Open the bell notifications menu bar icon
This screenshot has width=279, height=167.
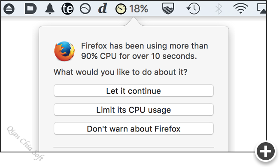[50, 9]
